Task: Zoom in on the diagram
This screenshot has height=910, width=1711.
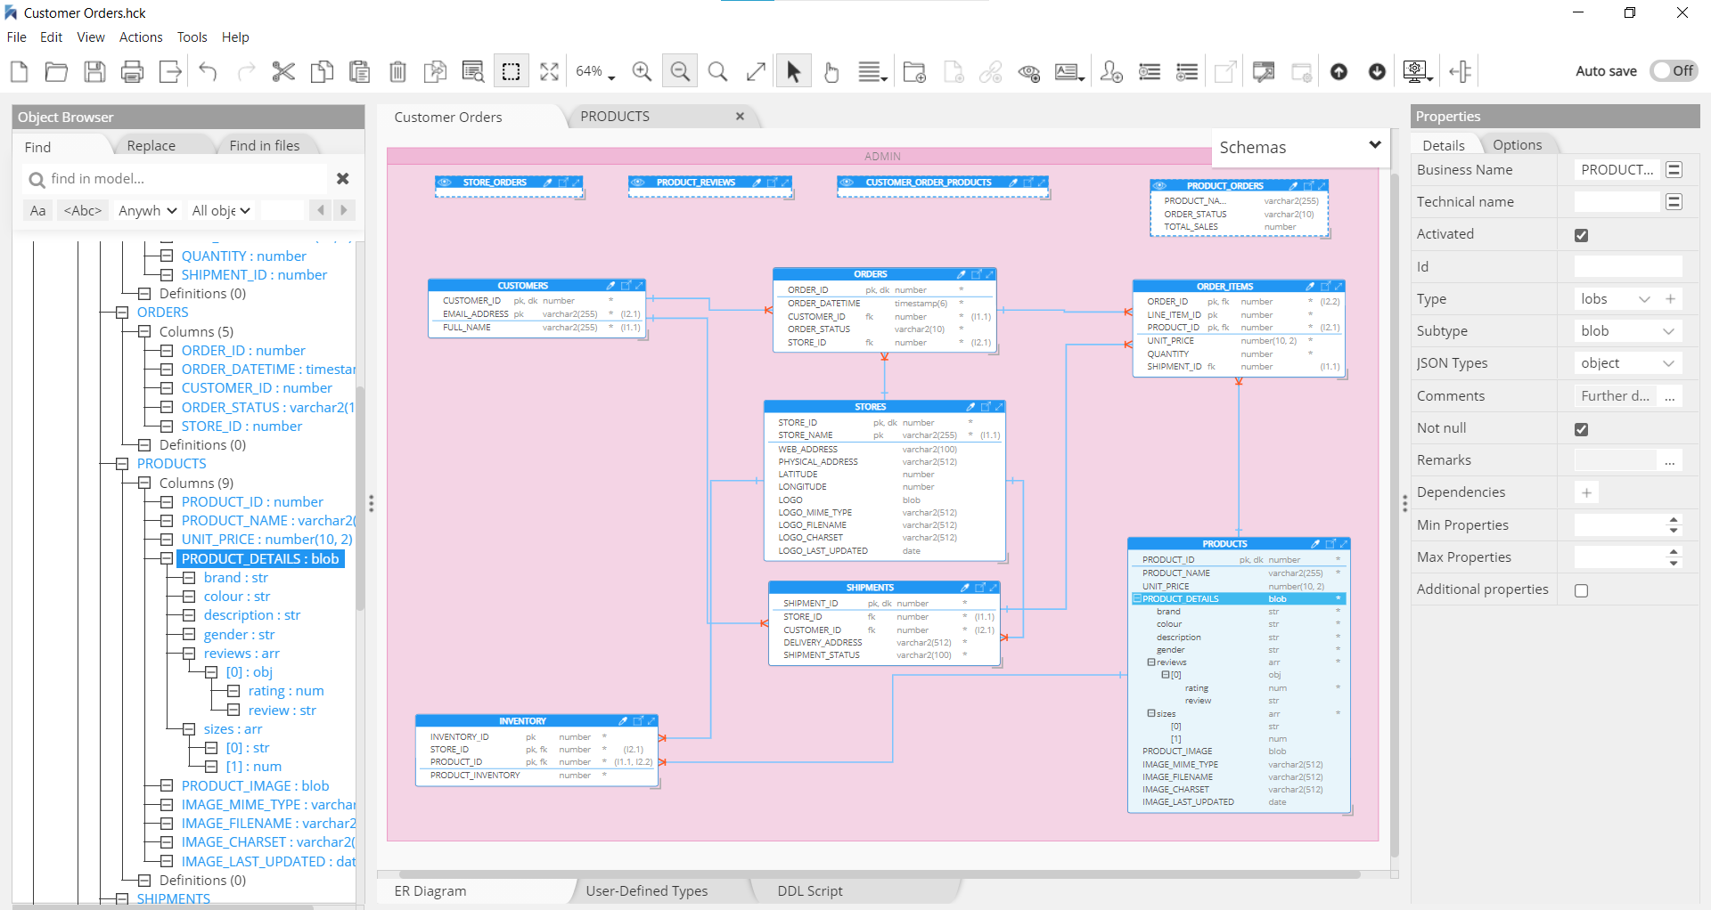Action: point(642,71)
